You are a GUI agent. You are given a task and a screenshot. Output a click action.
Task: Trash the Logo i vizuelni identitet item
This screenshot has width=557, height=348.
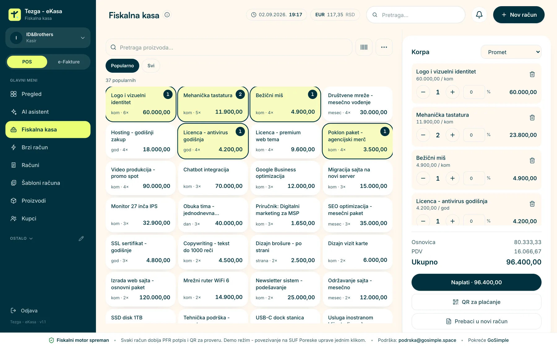click(x=532, y=74)
